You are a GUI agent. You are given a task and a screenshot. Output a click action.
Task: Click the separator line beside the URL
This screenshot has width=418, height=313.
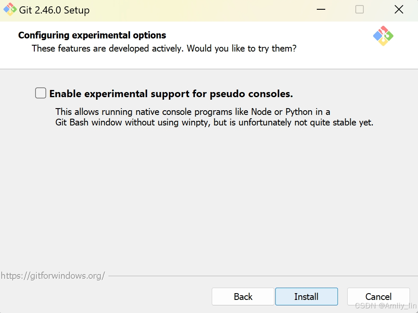click(x=263, y=276)
